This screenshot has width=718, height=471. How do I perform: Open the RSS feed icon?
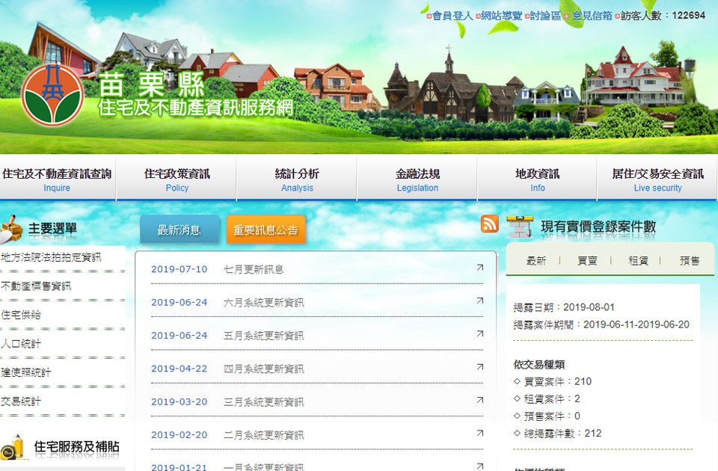point(489,224)
